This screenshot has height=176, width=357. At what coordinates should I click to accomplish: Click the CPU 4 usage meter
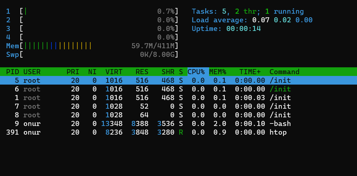pos(92,37)
